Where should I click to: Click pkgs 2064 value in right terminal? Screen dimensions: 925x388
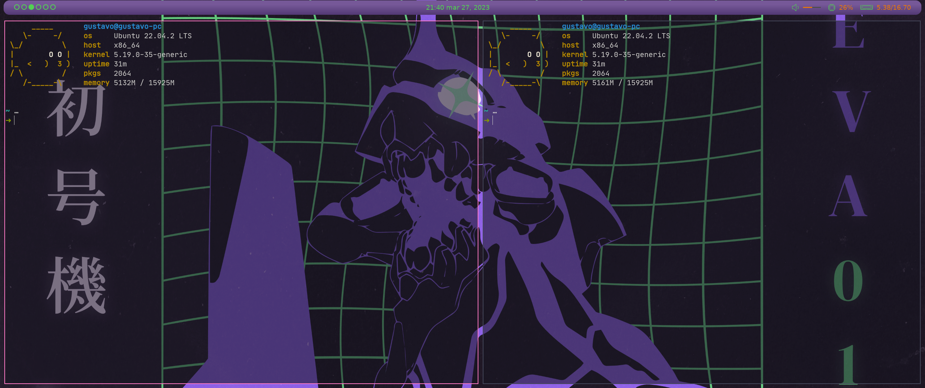(x=601, y=73)
